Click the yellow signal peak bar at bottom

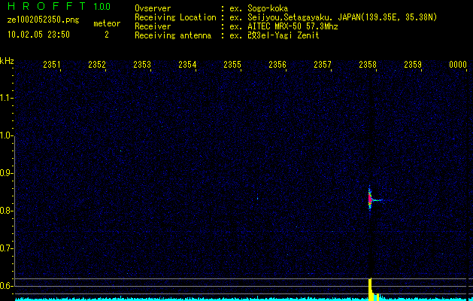click(370, 288)
